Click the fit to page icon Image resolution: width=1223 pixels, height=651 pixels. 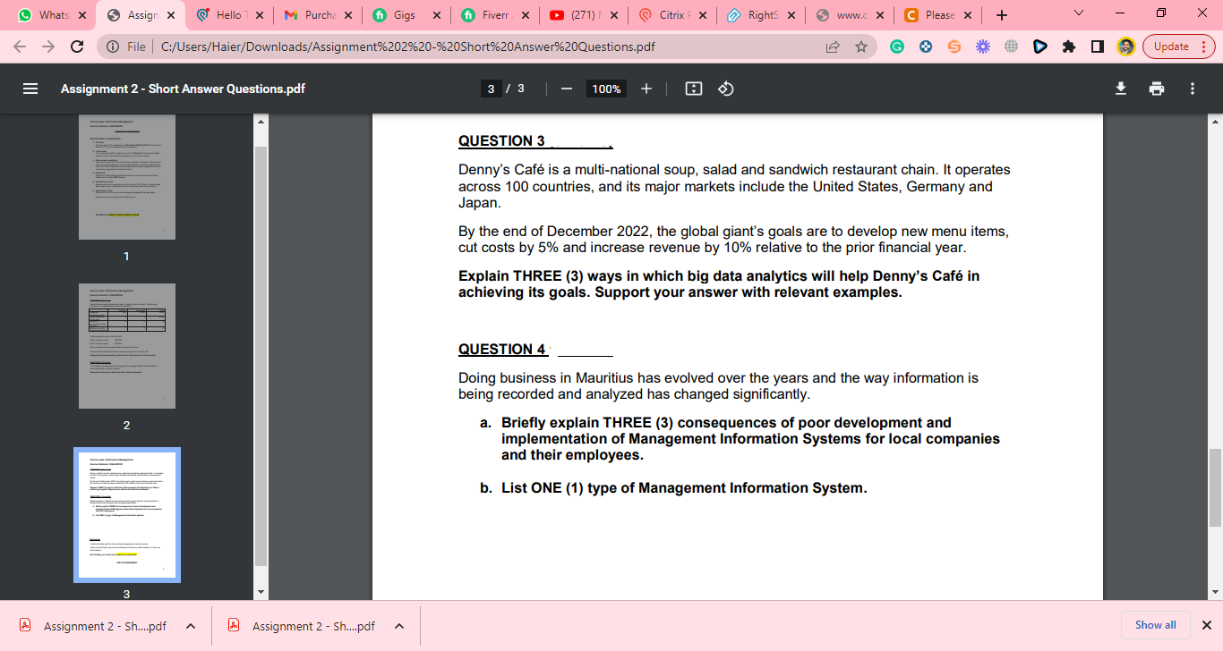(693, 89)
